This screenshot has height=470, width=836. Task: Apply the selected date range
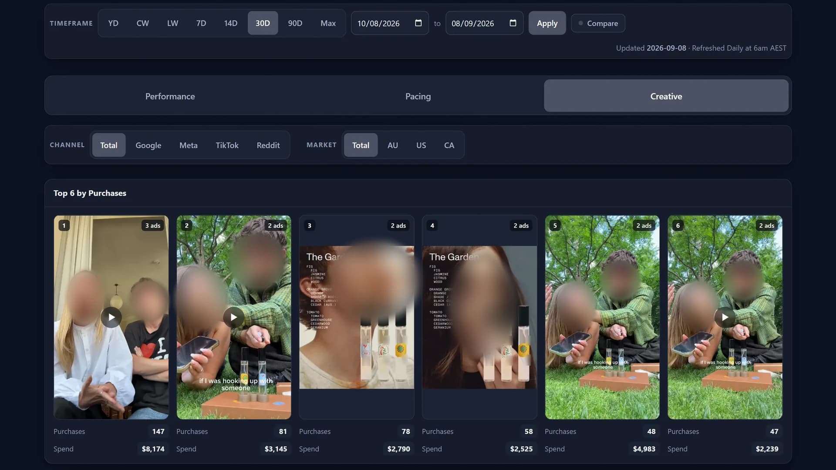[x=547, y=23]
